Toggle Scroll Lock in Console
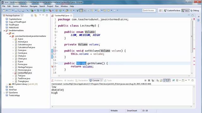This screenshot has height=113, width=202. (x=161, y=80)
